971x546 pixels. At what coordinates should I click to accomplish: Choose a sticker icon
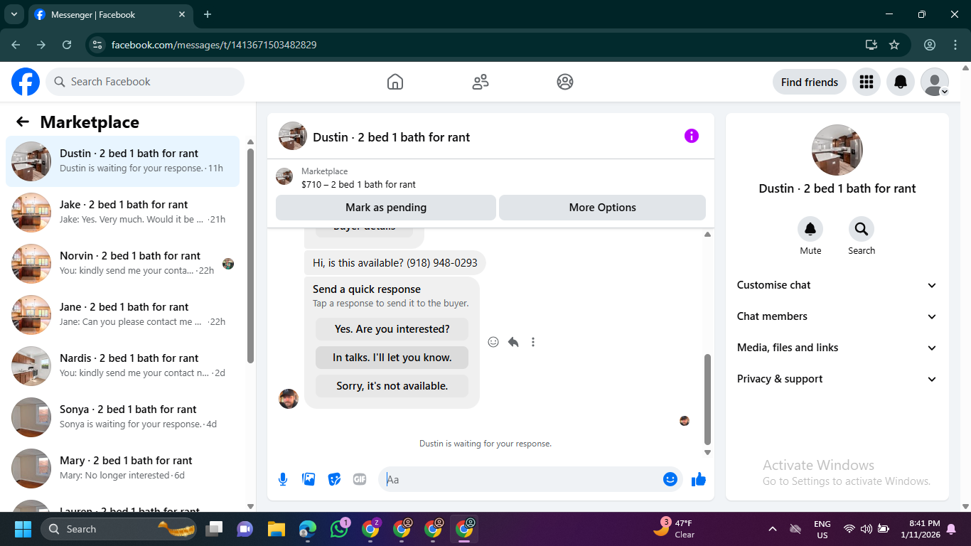click(334, 479)
